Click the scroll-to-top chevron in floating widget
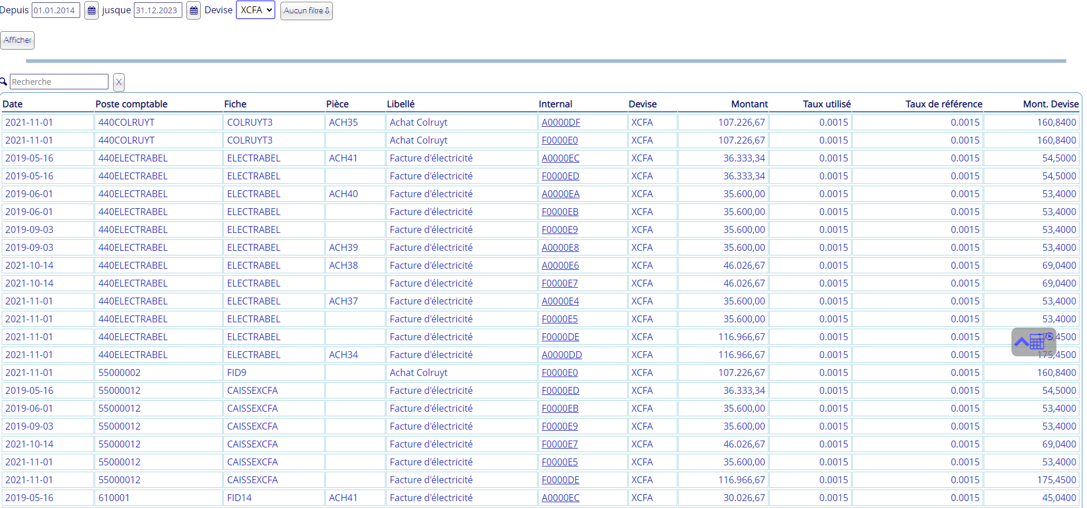The image size is (1087, 508). [1021, 342]
